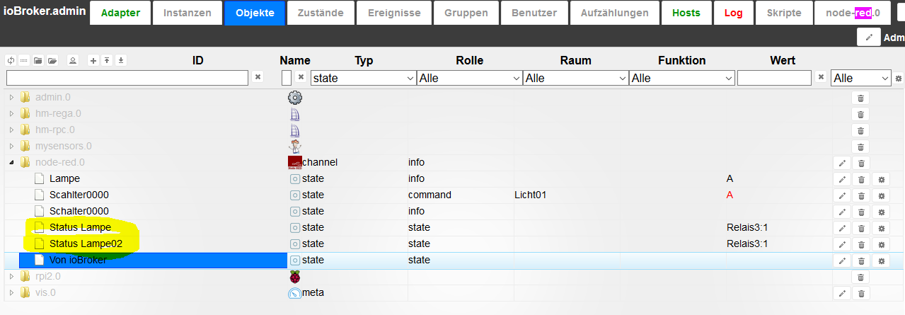Viewport: 905px width, 315px height.
Task: Open settings gear for Status Lampe
Action: click(880, 228)
